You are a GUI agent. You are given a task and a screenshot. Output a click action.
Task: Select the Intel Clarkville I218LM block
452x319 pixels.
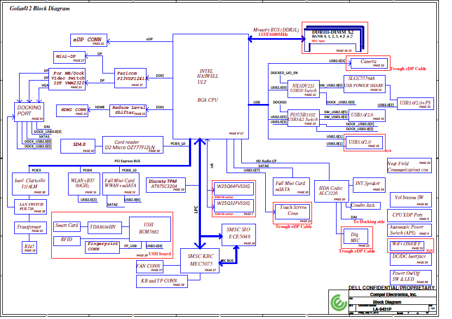coord(30,184)
